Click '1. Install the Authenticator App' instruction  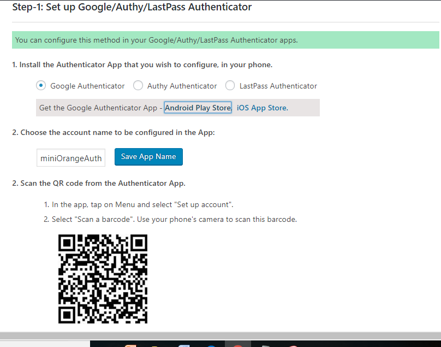pos(142,65)
